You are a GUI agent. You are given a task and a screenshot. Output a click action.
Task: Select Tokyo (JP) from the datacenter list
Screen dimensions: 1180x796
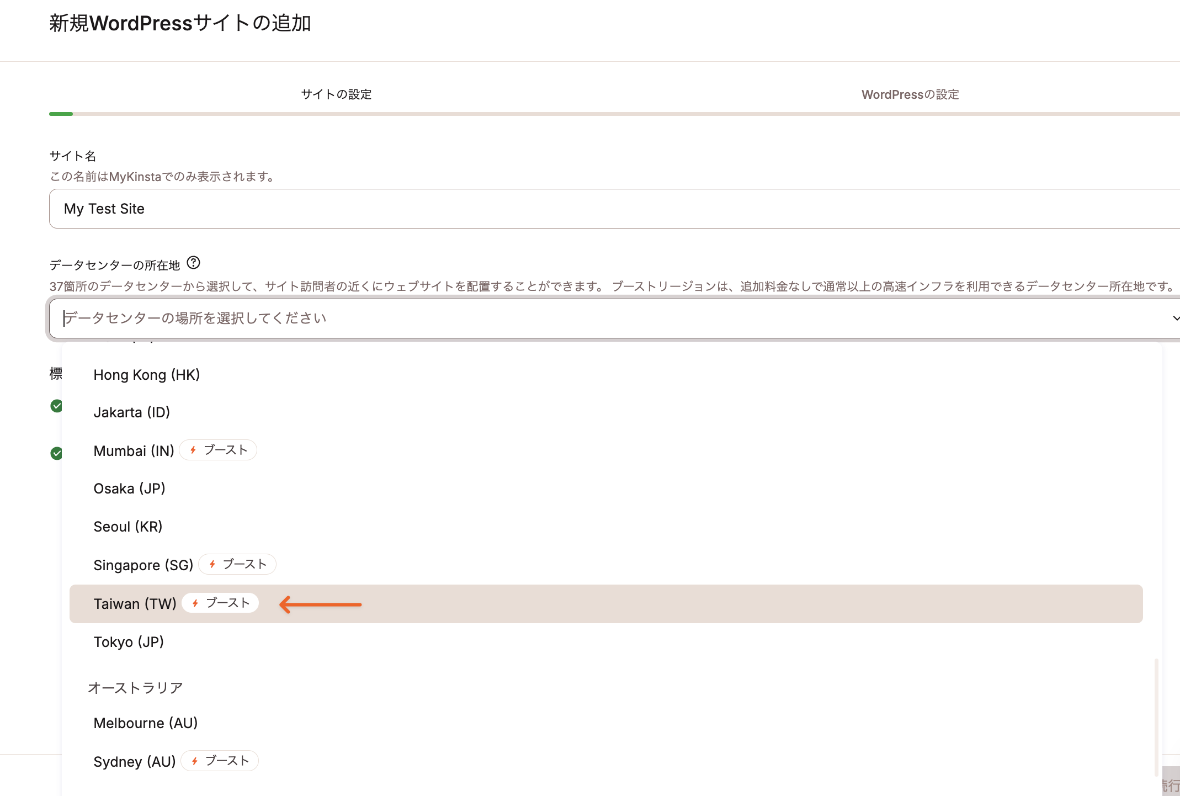[129, 641]
